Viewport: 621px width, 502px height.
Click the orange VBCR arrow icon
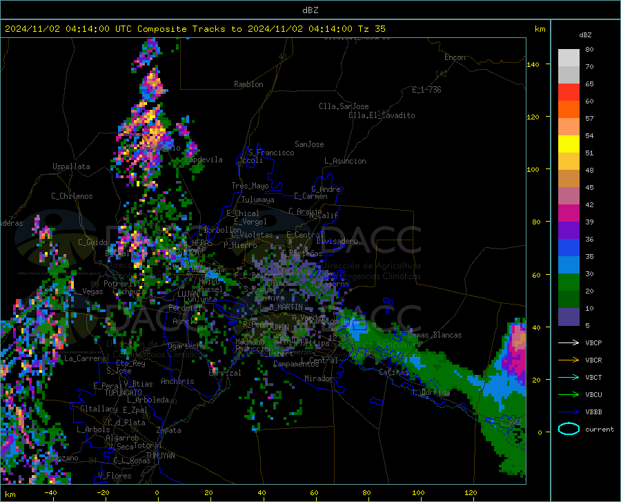click(569, 360)
